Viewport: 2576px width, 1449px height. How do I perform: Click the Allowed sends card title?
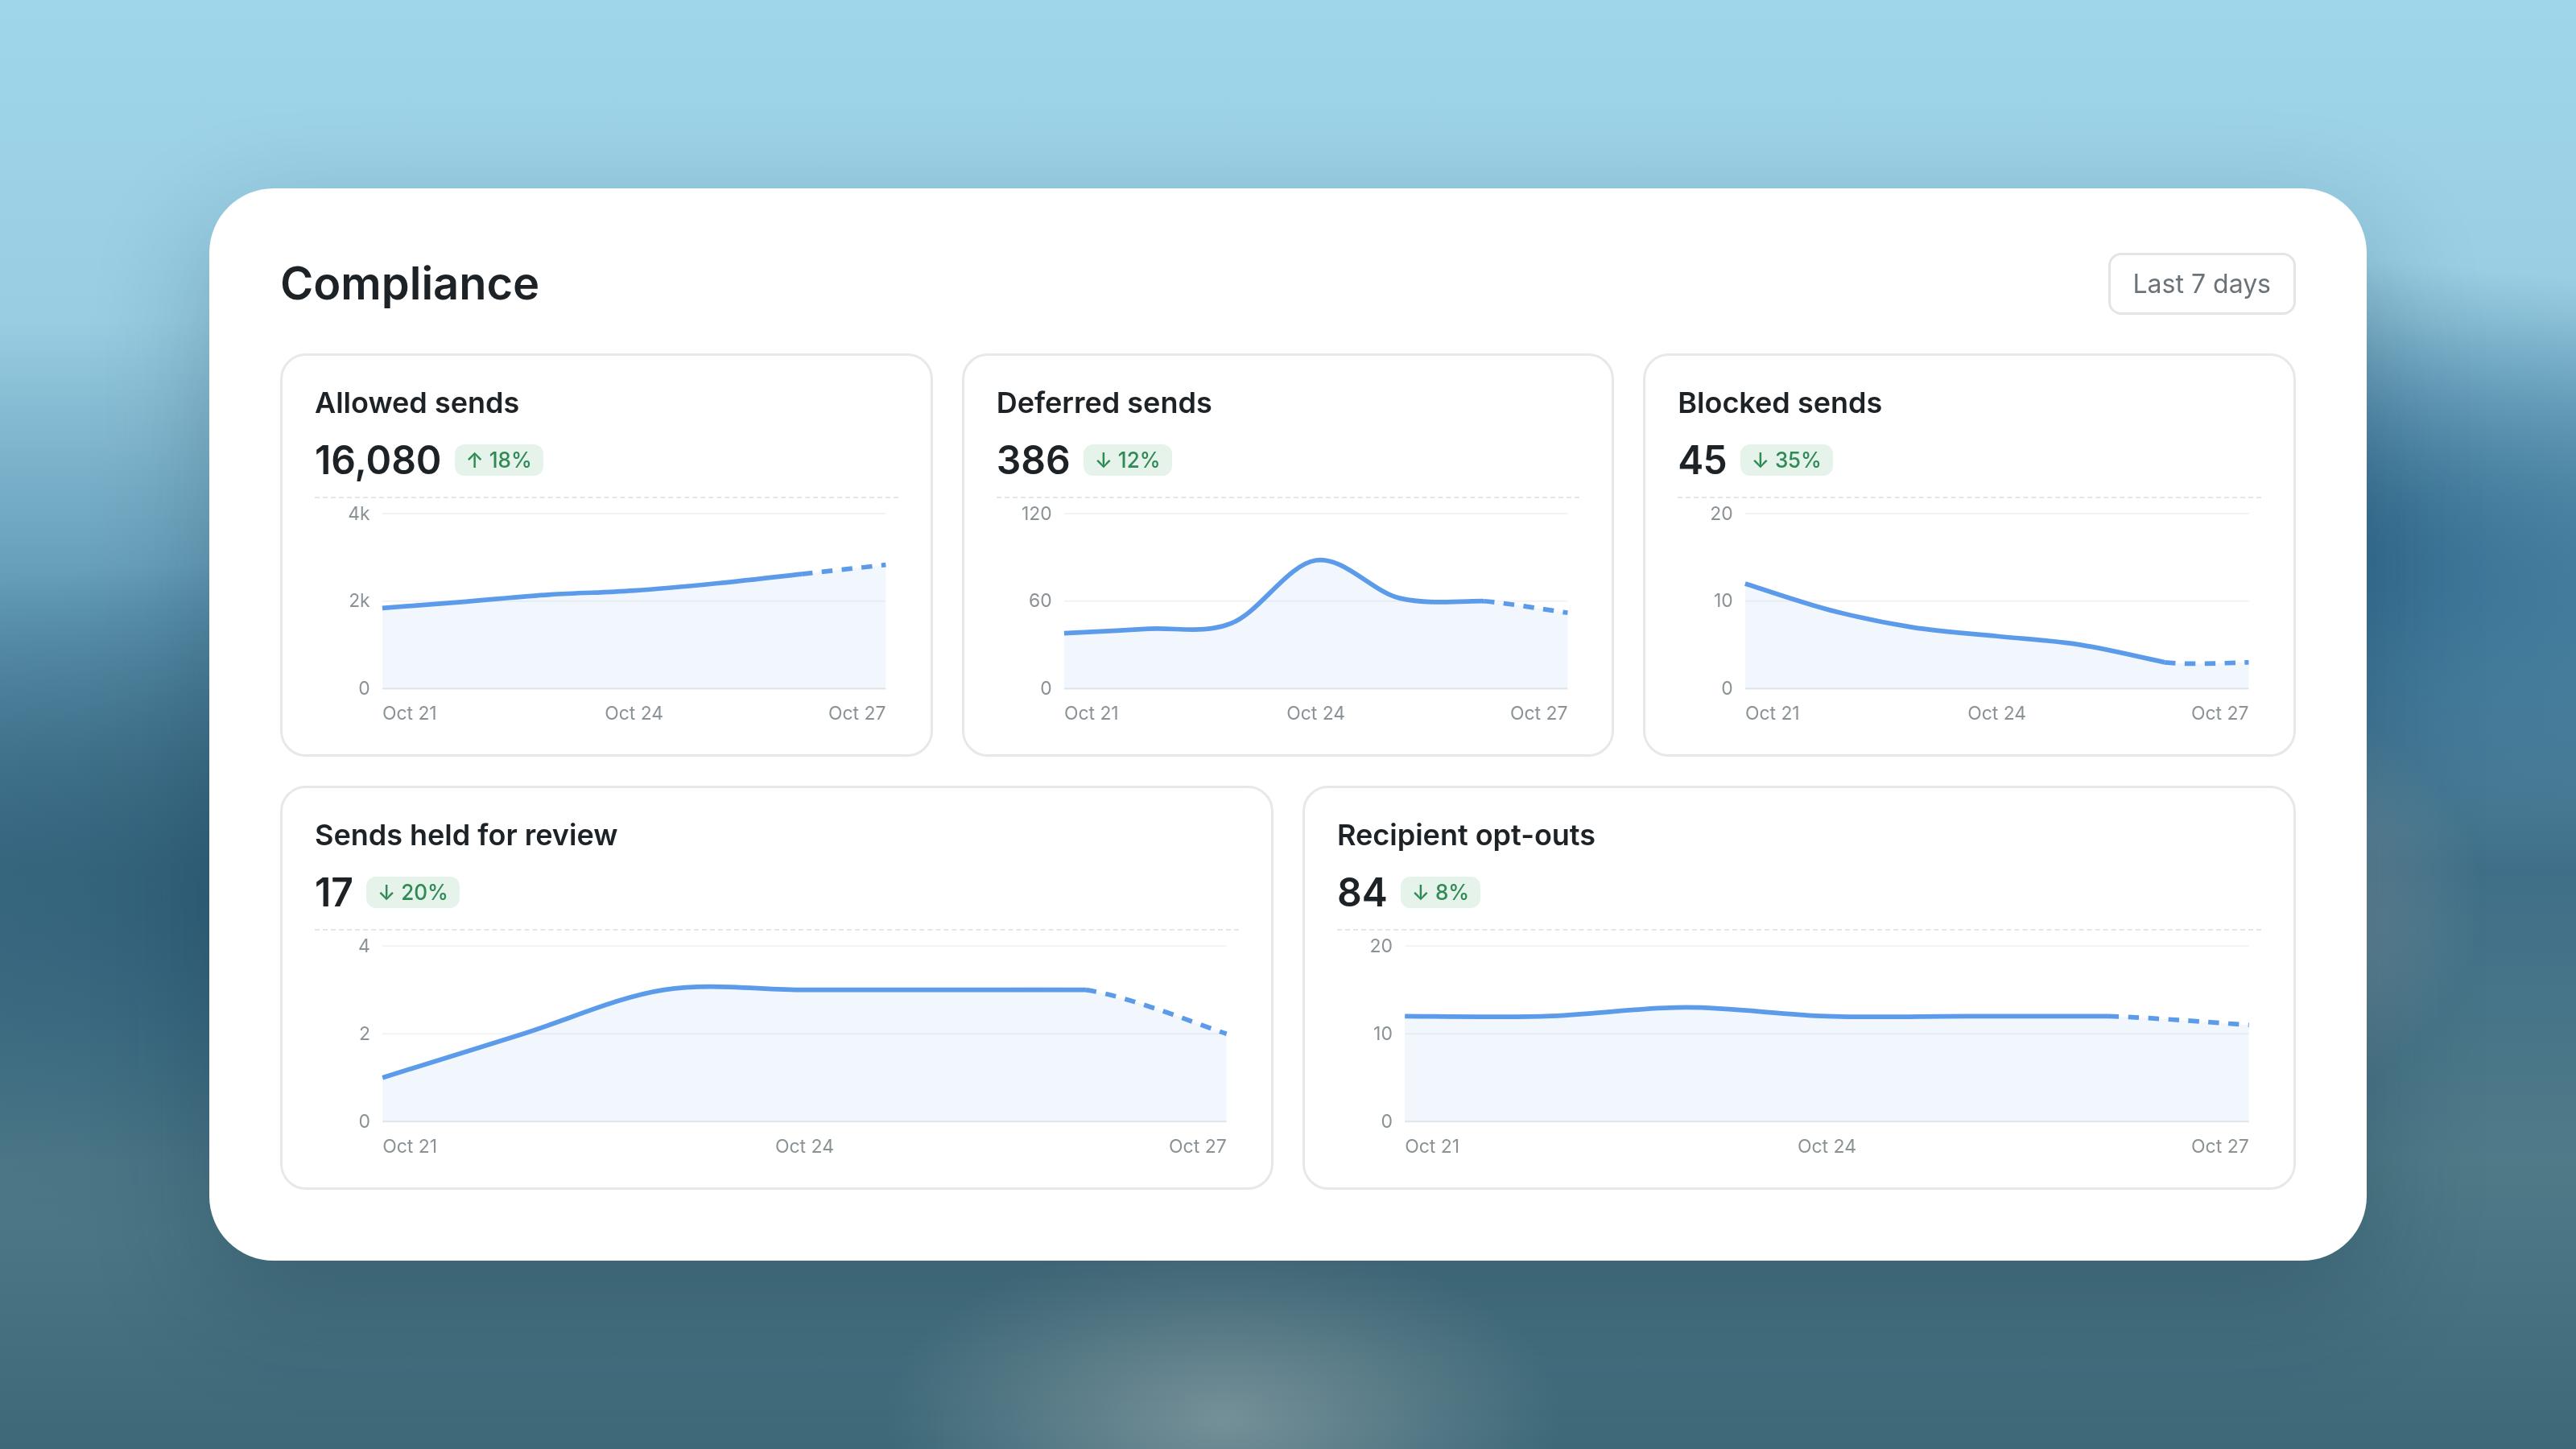(417, 403)
